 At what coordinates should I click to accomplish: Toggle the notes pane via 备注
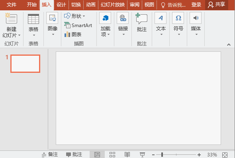pyautogui.click(x=50, y=154)
